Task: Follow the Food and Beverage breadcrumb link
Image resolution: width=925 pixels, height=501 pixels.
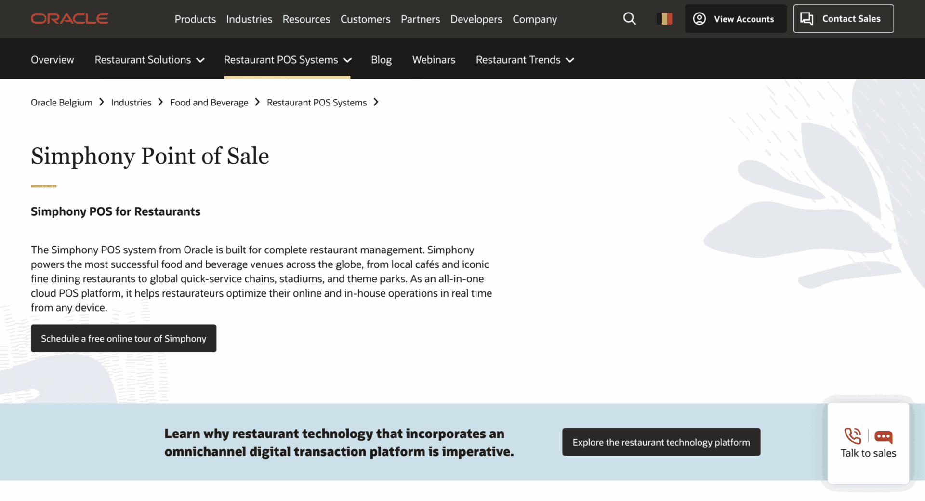Action: pyautogui.click(x=209, y=103)
